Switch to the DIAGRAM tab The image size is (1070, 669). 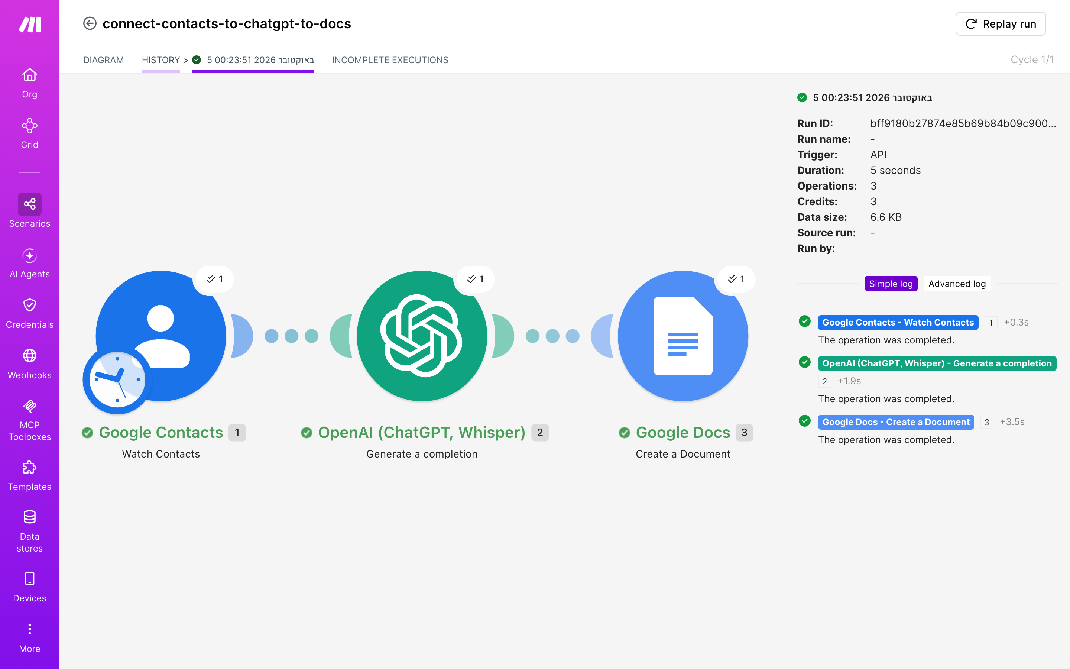click(x=103, y=60)
